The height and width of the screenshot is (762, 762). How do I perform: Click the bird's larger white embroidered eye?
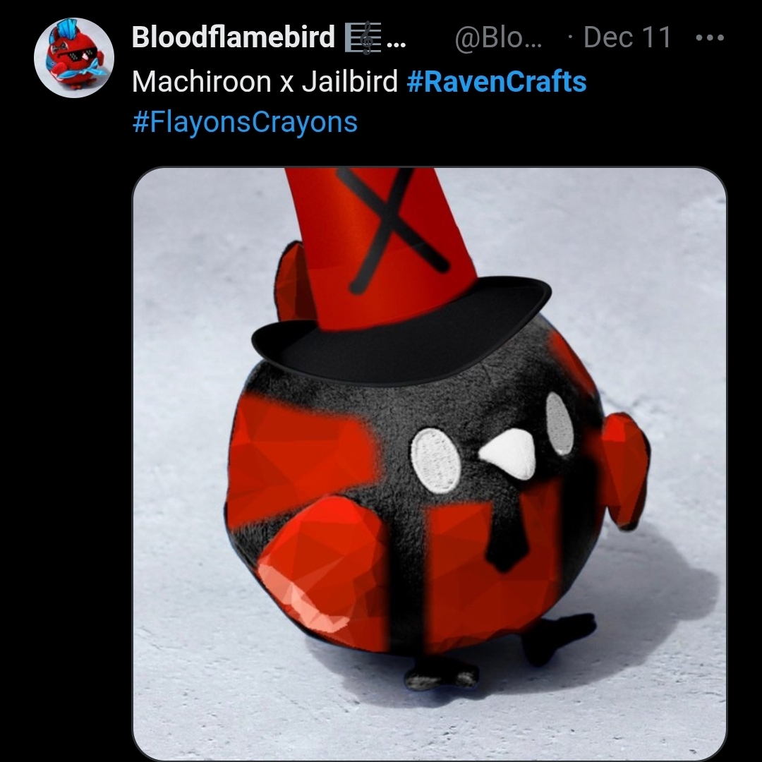click(x=435, y=461)
